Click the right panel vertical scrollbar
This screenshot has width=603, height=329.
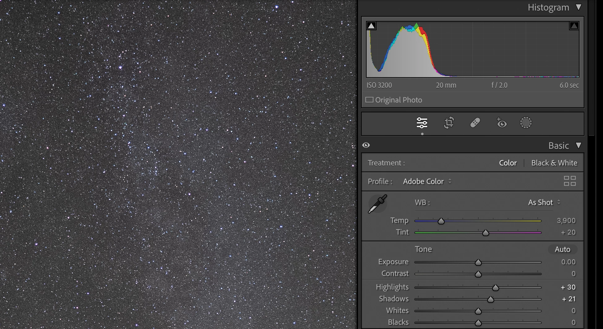tap(592, 68)
